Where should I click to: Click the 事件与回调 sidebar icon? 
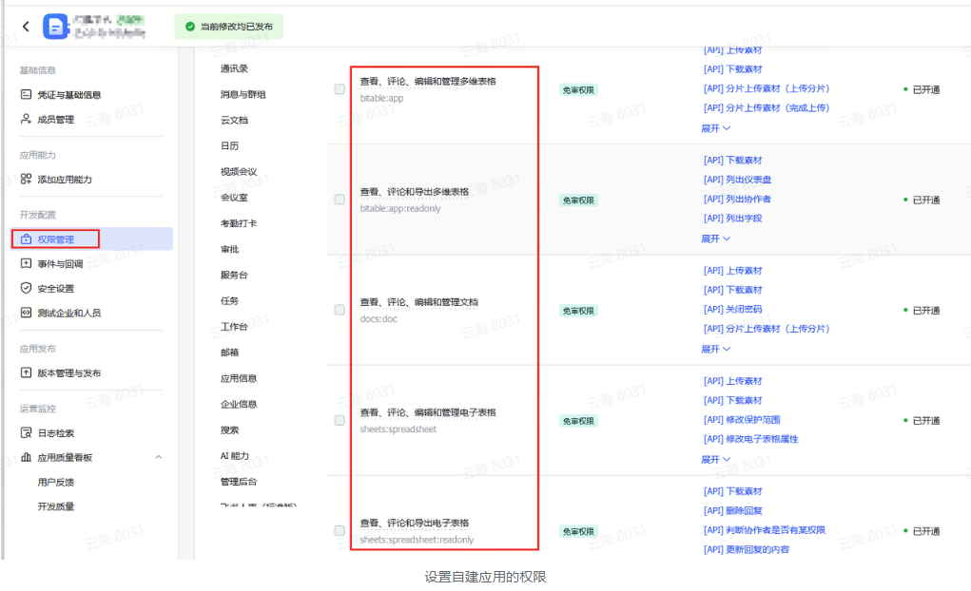(26, 263)
